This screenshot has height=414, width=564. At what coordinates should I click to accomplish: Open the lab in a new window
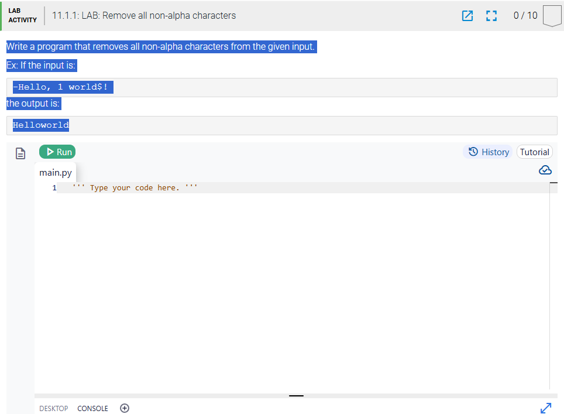pyautogui.click(x=467, y=16)
